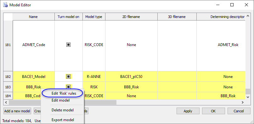This screenshot has height=124, width=254.
Task: Select row header 183
Action: tap(8, 87)
